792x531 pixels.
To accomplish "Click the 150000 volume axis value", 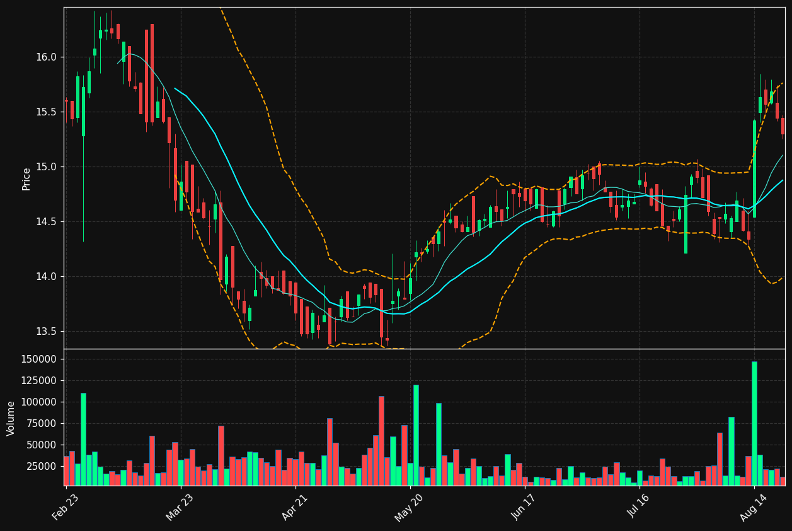I will (x=39, y=359).
